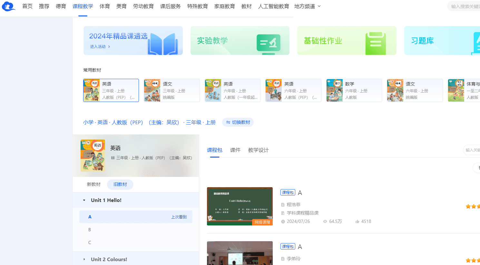Open the 2024年精品课遴选 banner
The image size is (480, 265).
133,41
